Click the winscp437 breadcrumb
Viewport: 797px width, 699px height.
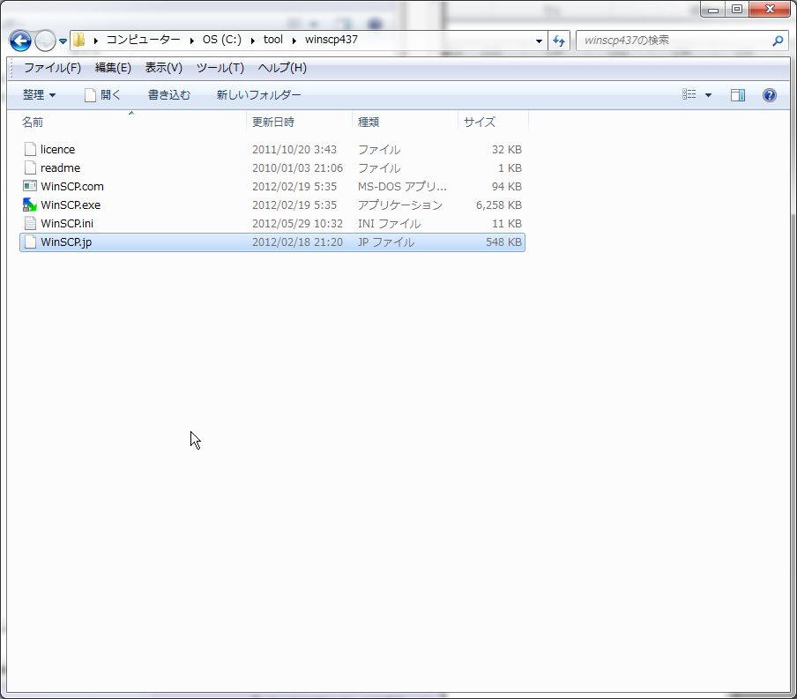point(331,40)
